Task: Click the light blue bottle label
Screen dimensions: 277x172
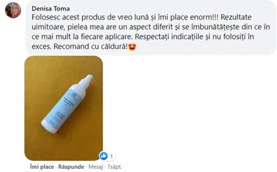Action: tap(64, 107)
